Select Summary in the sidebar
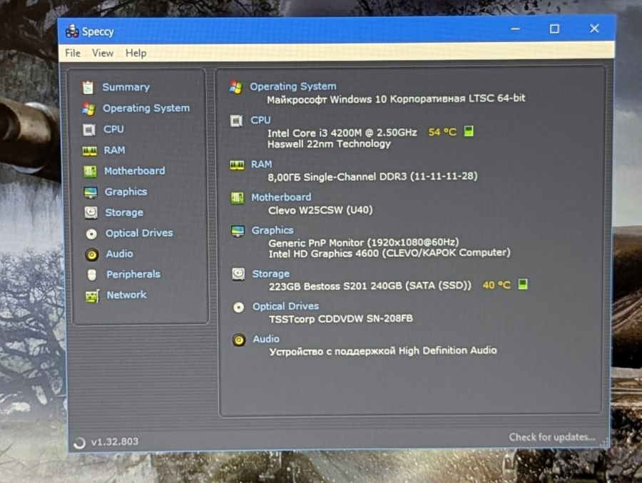 click(x=126, y=87)
